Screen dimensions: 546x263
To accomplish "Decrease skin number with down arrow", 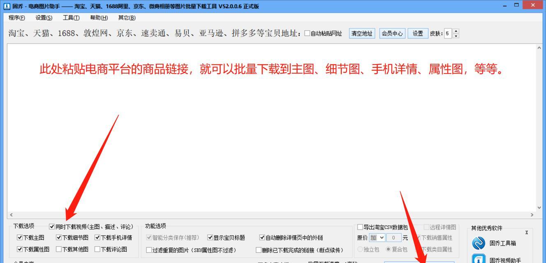I will 456,36.
